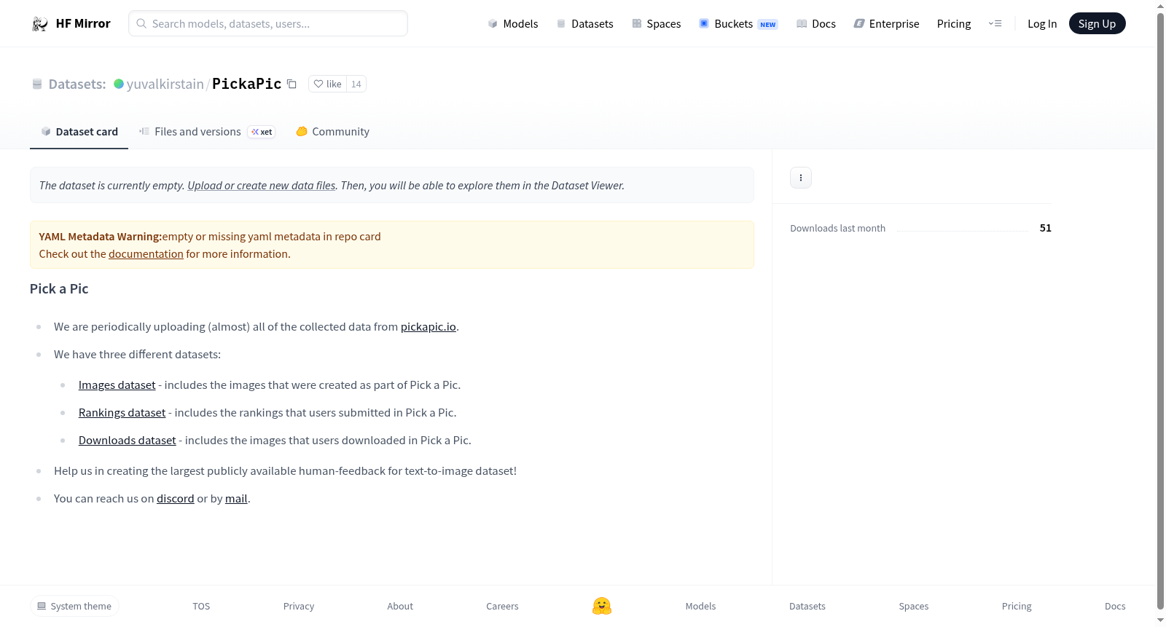Click scrollbar up arrow
This screenshot has height=627, width=1166.
click(1161, 6)
